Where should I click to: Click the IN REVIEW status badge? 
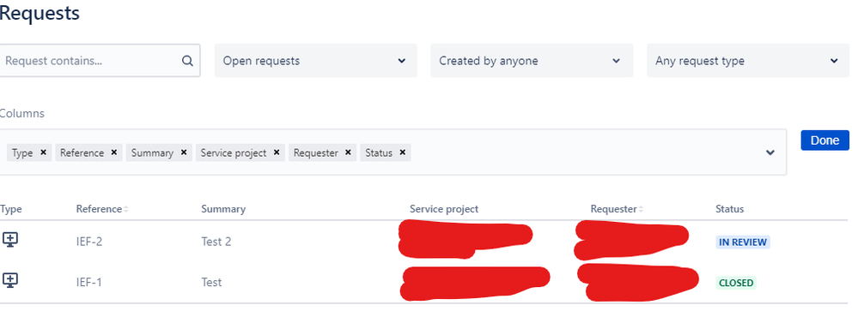coord(743,242)
